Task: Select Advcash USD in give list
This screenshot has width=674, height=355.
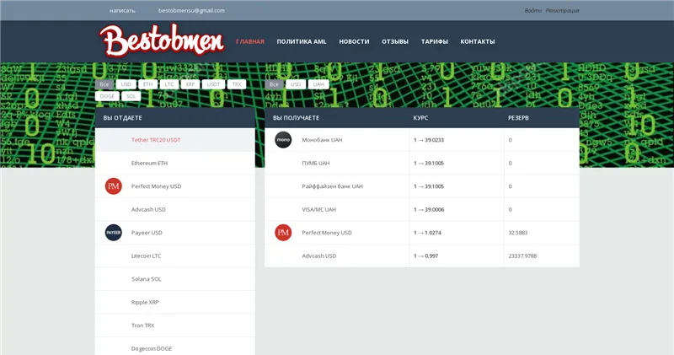Action: click(175, 210)
